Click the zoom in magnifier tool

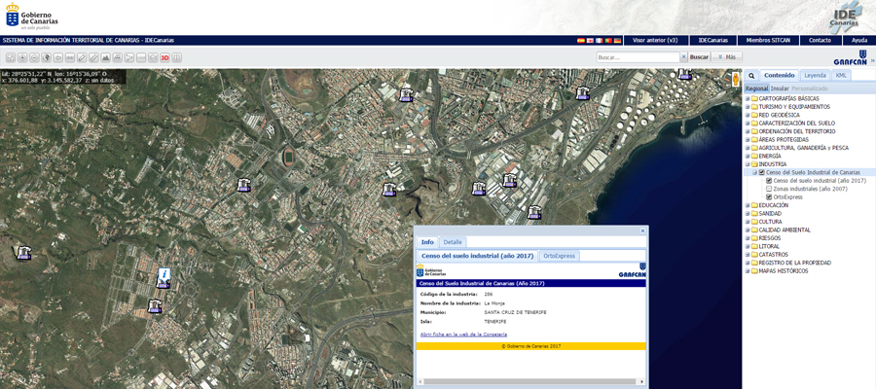pos(21,58)
